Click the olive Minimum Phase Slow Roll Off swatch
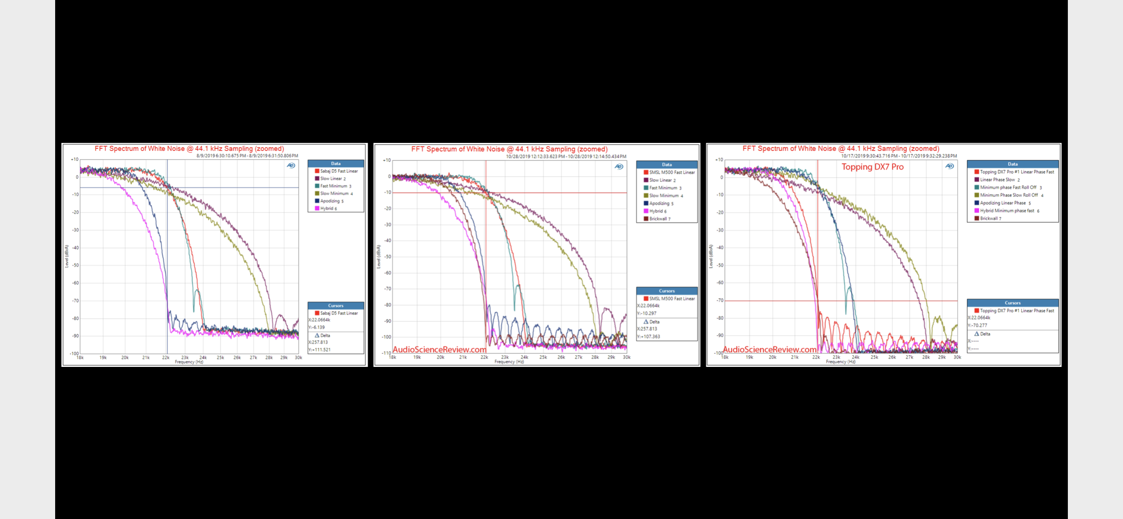The image size is (1123, 519). point(976,195)
